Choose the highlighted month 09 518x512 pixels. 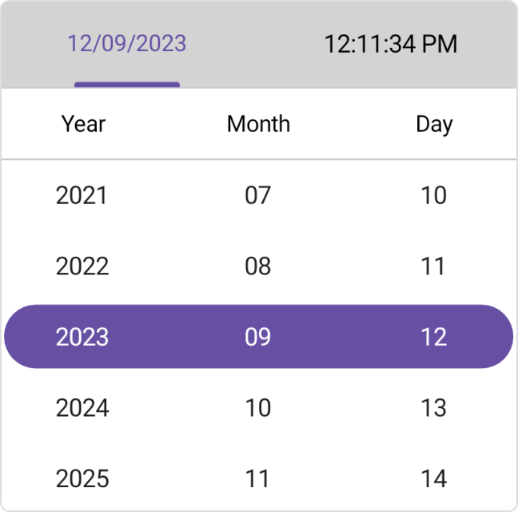pyautogui.click(x=258, y=337)
